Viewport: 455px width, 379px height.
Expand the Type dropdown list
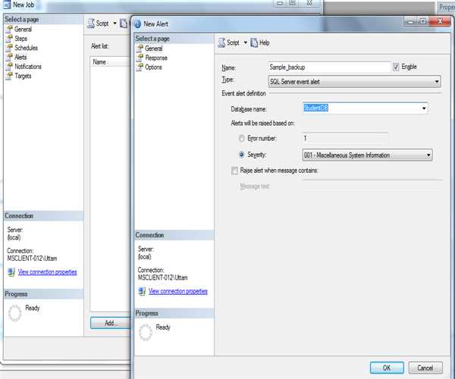(436, 81)
